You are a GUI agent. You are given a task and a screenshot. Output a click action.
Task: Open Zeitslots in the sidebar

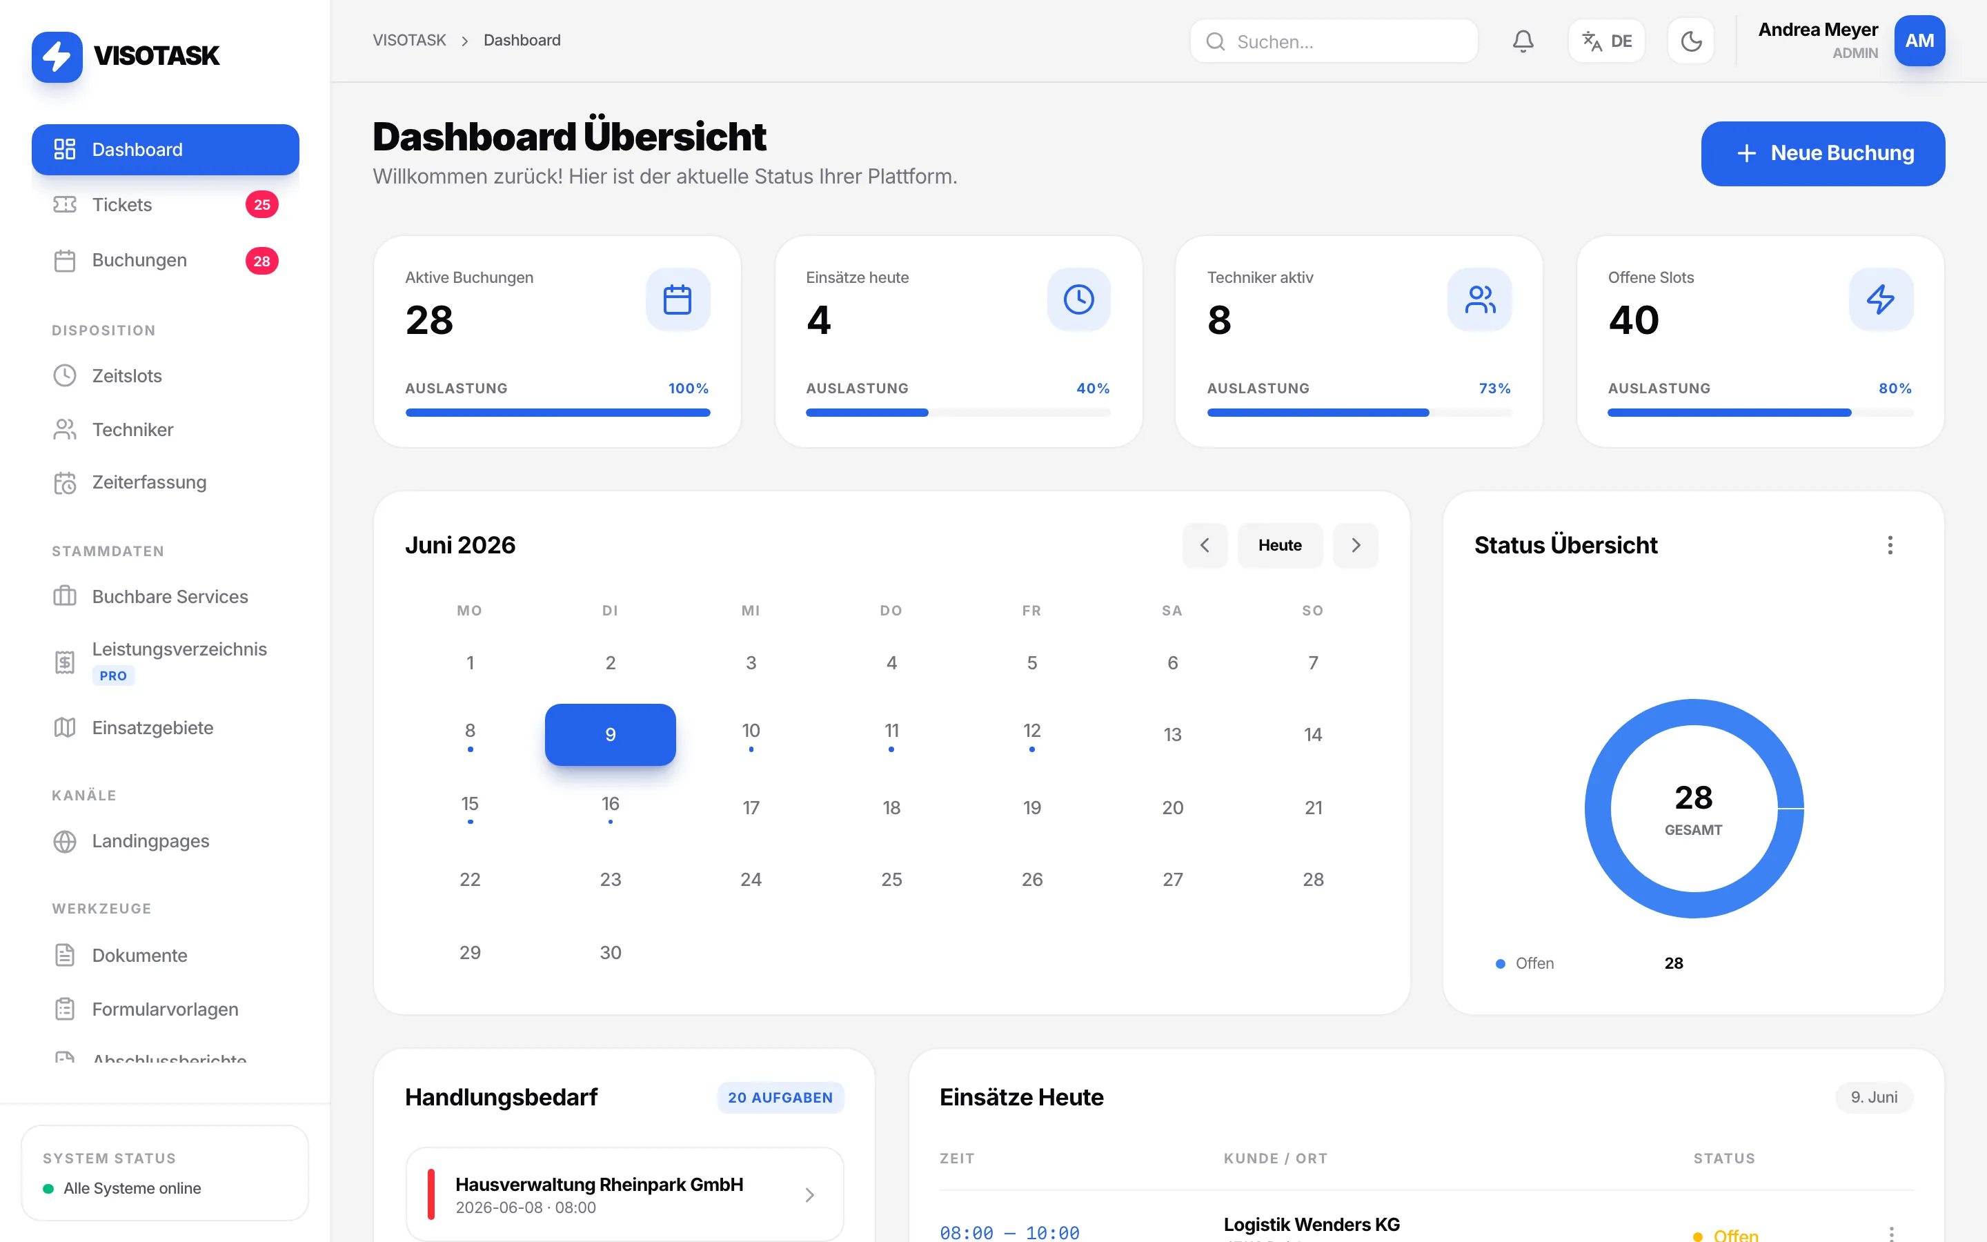(165, 375)
